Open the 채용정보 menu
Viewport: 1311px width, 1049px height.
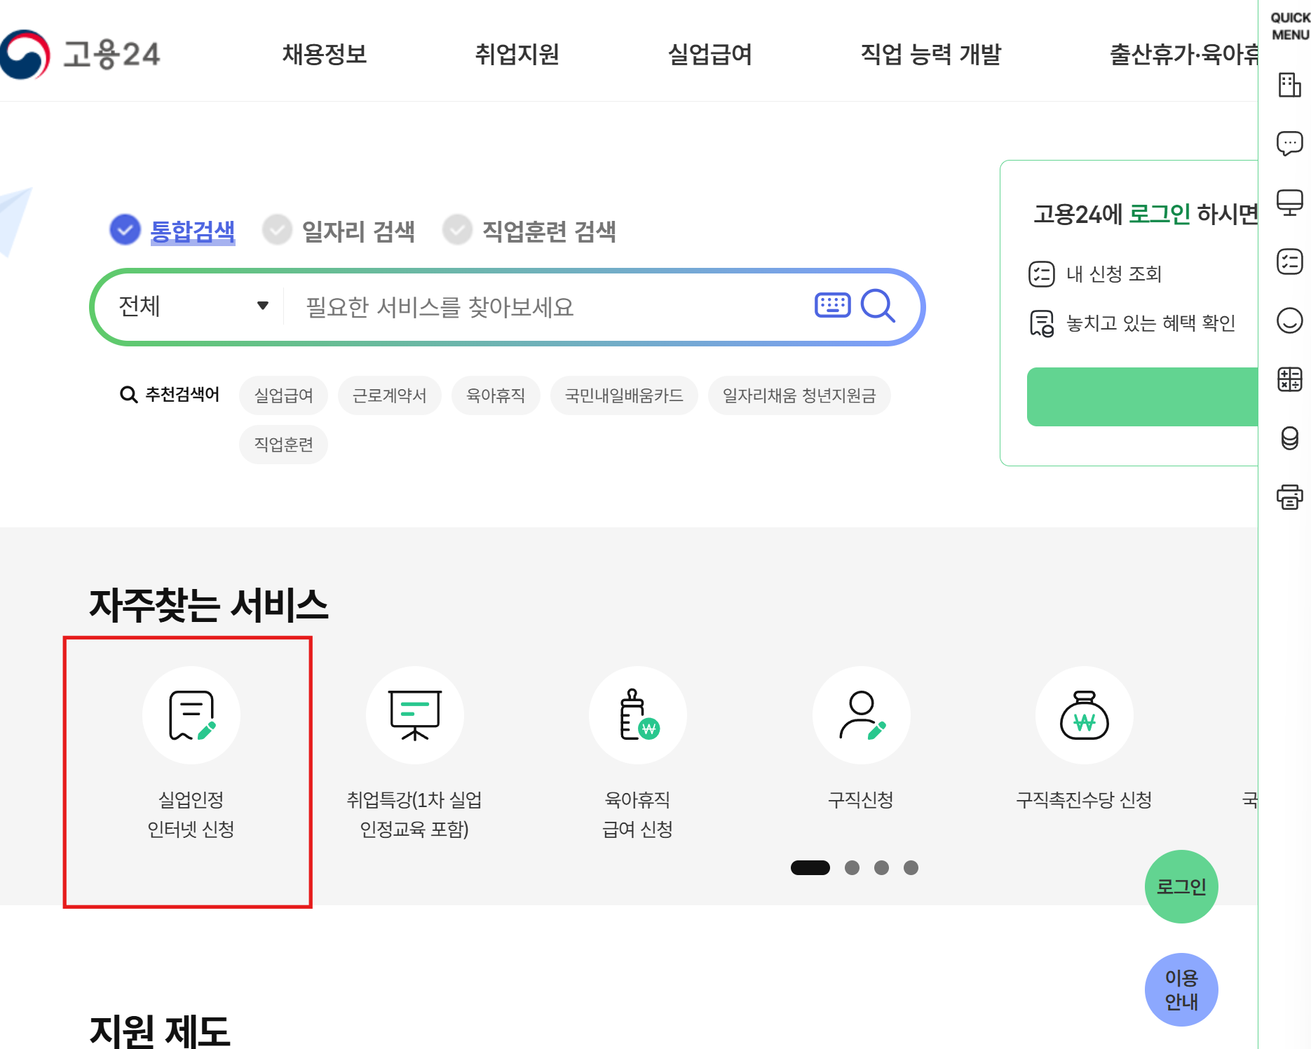coord(325,55)
